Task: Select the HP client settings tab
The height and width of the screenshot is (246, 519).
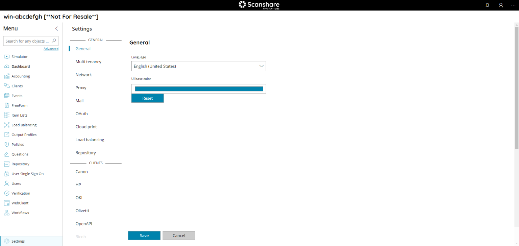Action: 78,185
